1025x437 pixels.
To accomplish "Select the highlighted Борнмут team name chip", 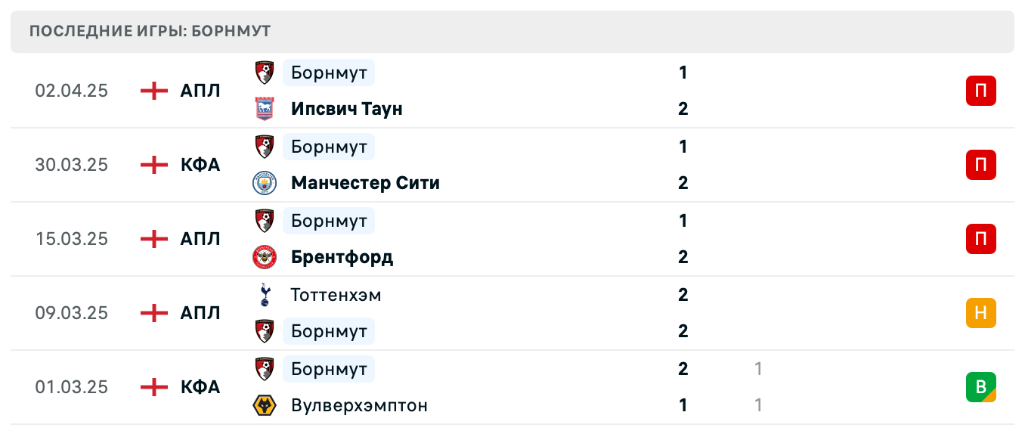I will click(328, 73).
